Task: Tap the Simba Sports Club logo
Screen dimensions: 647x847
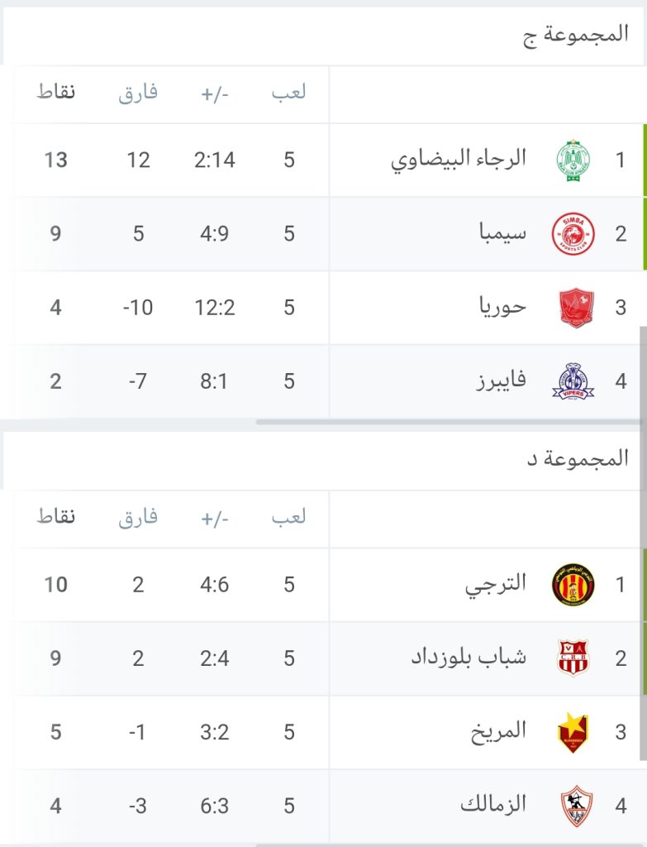Action: point(573,234)
